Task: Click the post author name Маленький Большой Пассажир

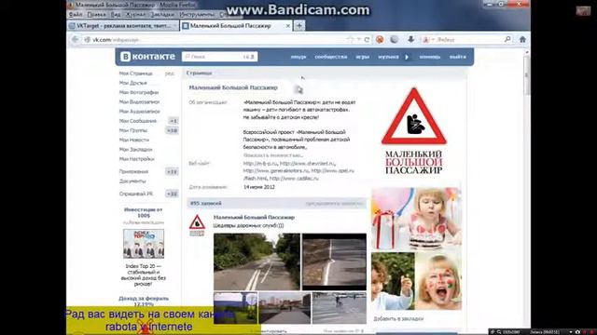Action: 254,217
